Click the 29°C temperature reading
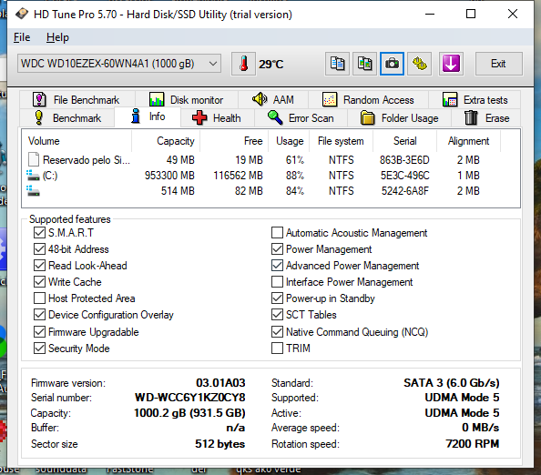 [x=271, y=64]
